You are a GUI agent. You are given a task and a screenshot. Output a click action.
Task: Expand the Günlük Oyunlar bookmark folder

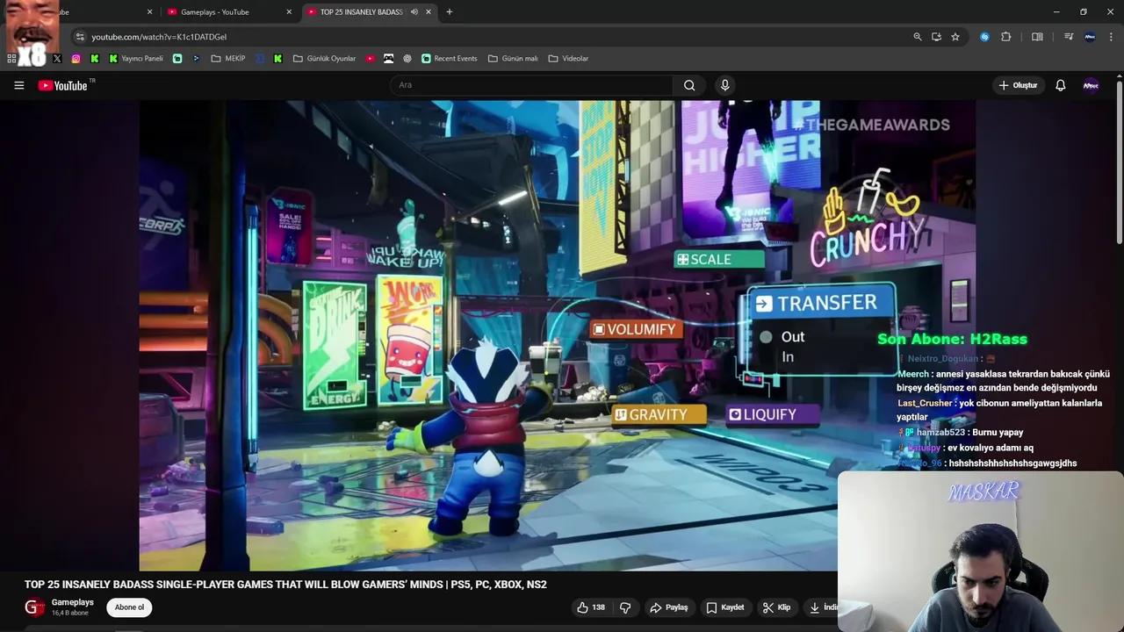(324, 59)
